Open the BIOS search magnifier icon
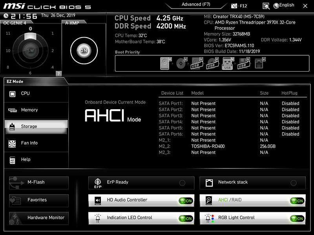The width and height of the screenshot is (314, 235). [x=266, y=6]
